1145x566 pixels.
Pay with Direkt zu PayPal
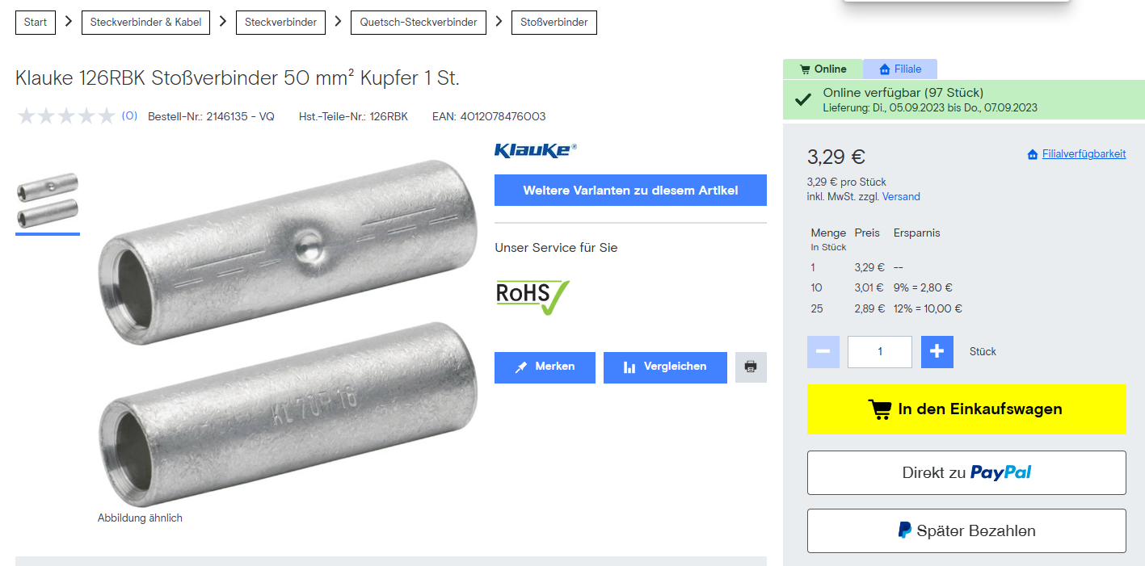(966, 473)
